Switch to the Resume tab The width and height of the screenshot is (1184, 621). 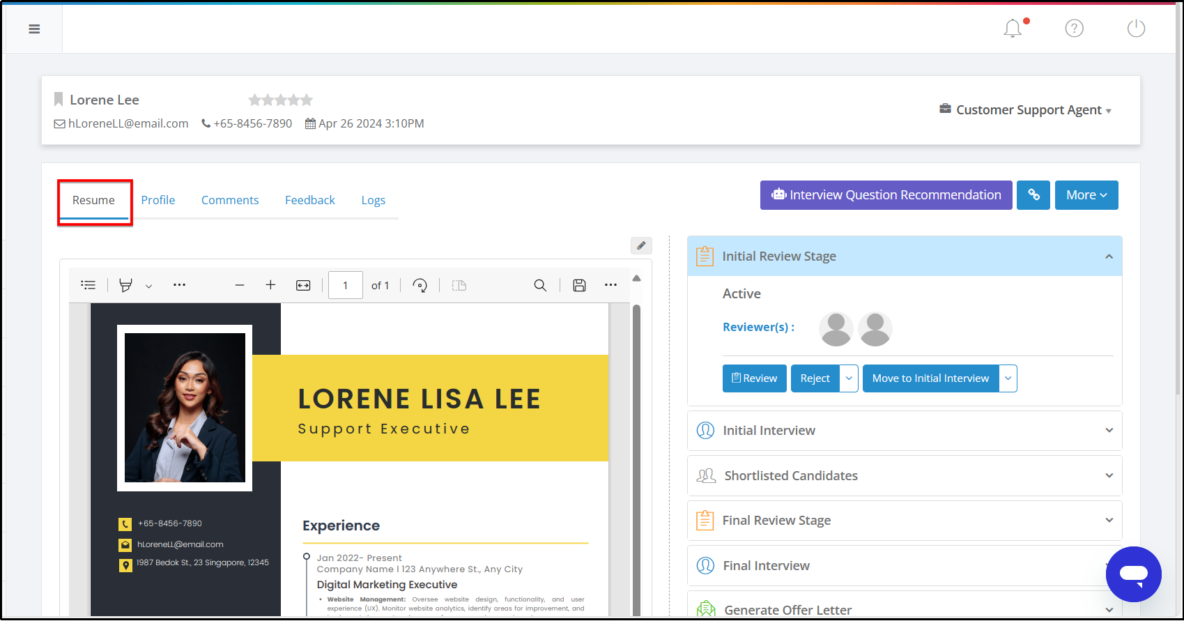click(93, 200)
